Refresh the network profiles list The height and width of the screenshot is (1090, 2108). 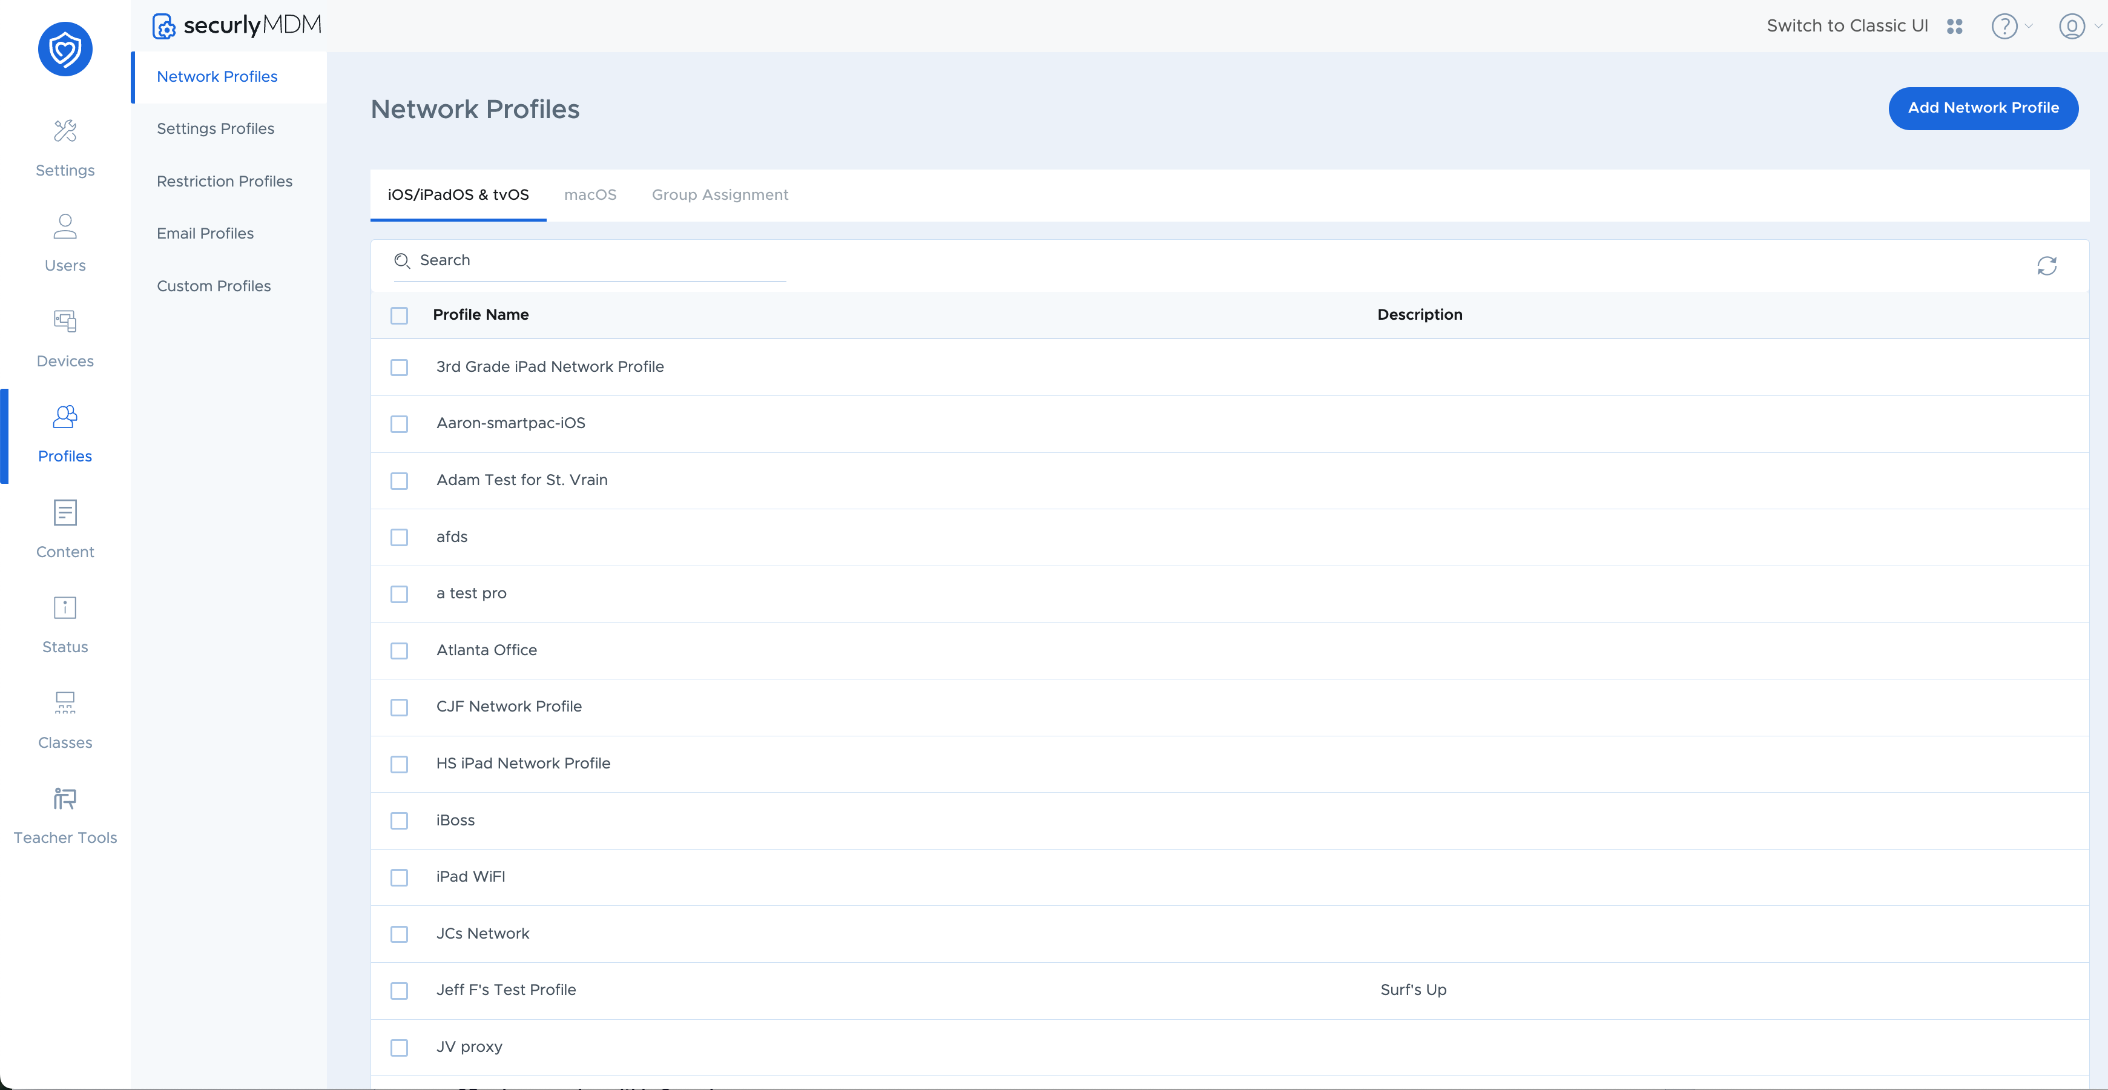click(x=2047, y=265)
